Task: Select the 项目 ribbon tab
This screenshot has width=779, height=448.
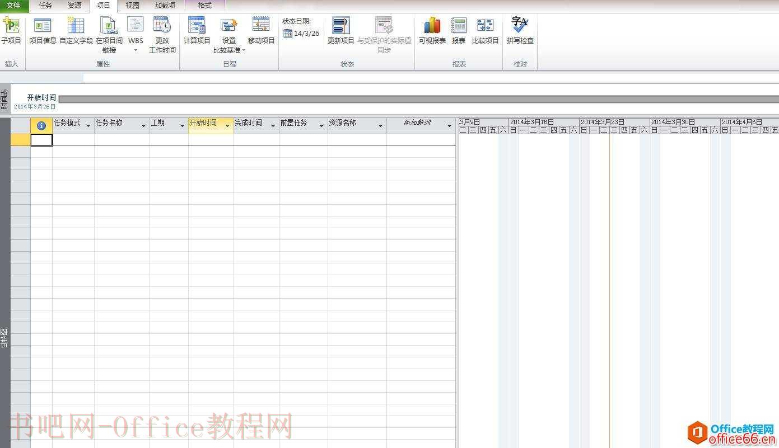Action: point(104,6)
